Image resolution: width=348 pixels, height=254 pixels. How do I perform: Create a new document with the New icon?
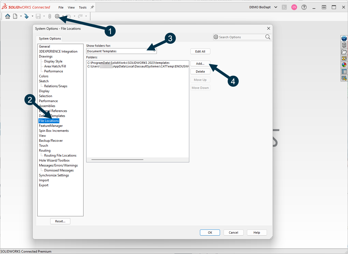point(15,16)
